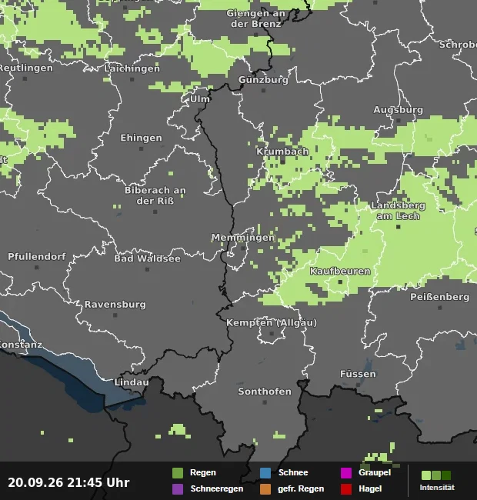Click the red Hagel legend swatch
Viewport: 477px width, 500px height.
coord(346,488)
